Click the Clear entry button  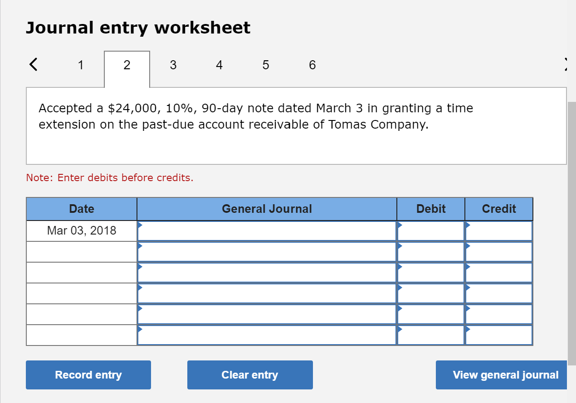[249, 375]
